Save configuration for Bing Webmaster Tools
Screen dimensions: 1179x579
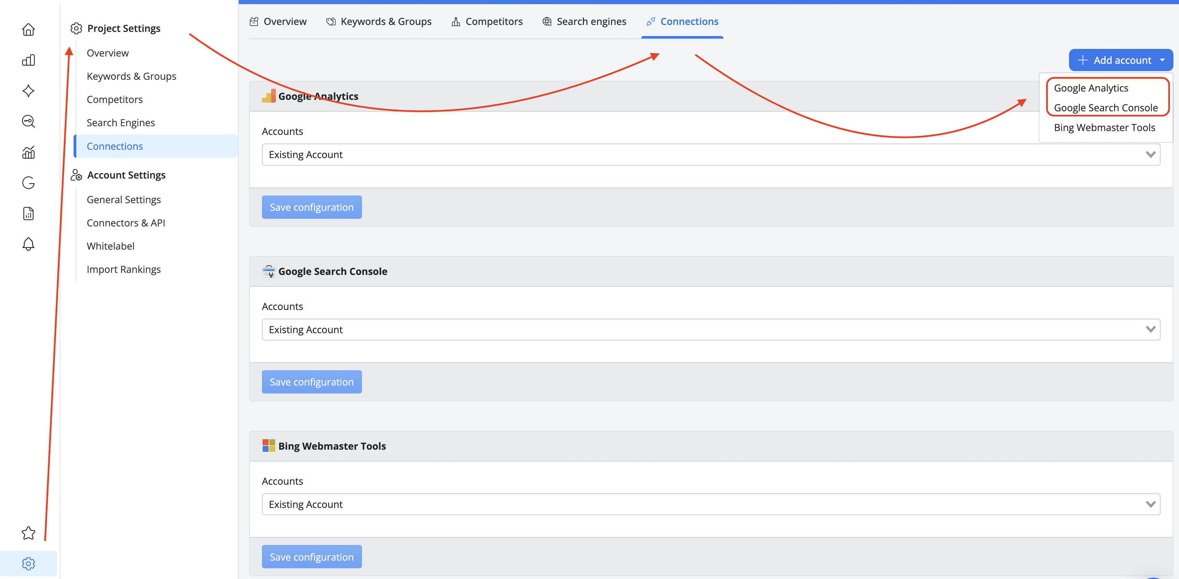[x=312, y=556]
